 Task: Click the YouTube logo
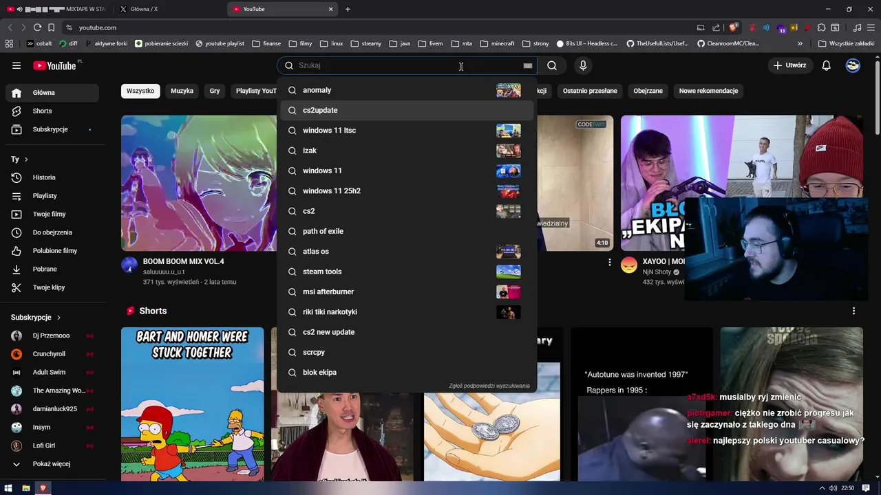point(54,65)
